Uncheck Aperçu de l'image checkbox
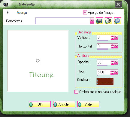130x117 pixels. [x=85, y=13]
